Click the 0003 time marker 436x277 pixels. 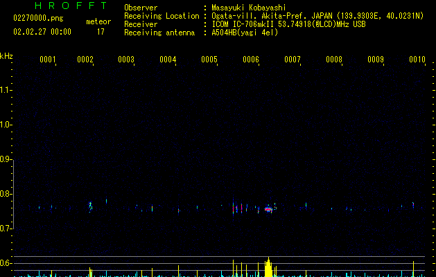pyautogui.click(x=126, y=59)
